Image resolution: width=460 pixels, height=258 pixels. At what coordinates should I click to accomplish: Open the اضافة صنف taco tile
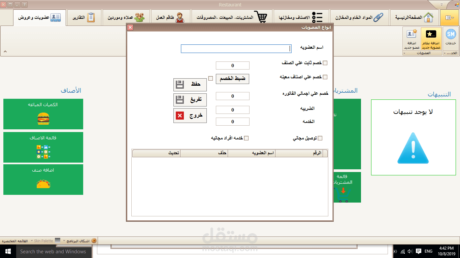click(x=43, y=179)
